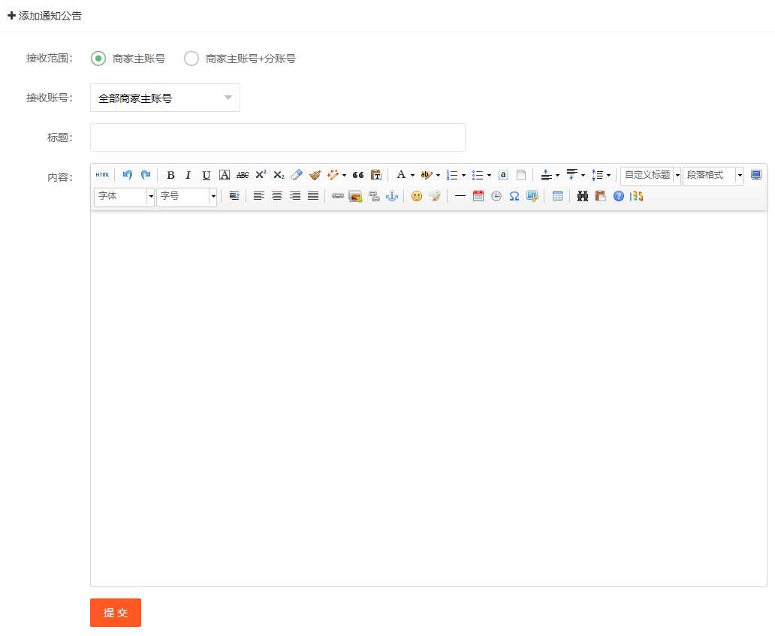Screen dimensions: 775x636
Task: Insert a table into editor
Action: click(x=557, y=196)
